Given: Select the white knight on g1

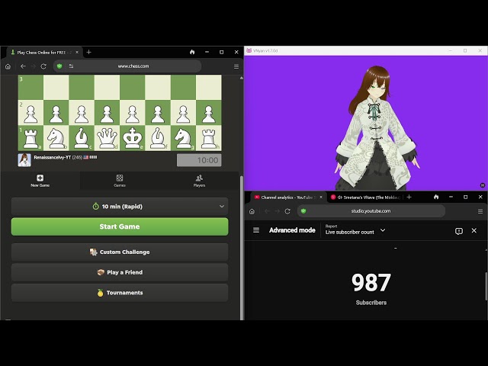Looking at the screenshot, I should 183,138.
